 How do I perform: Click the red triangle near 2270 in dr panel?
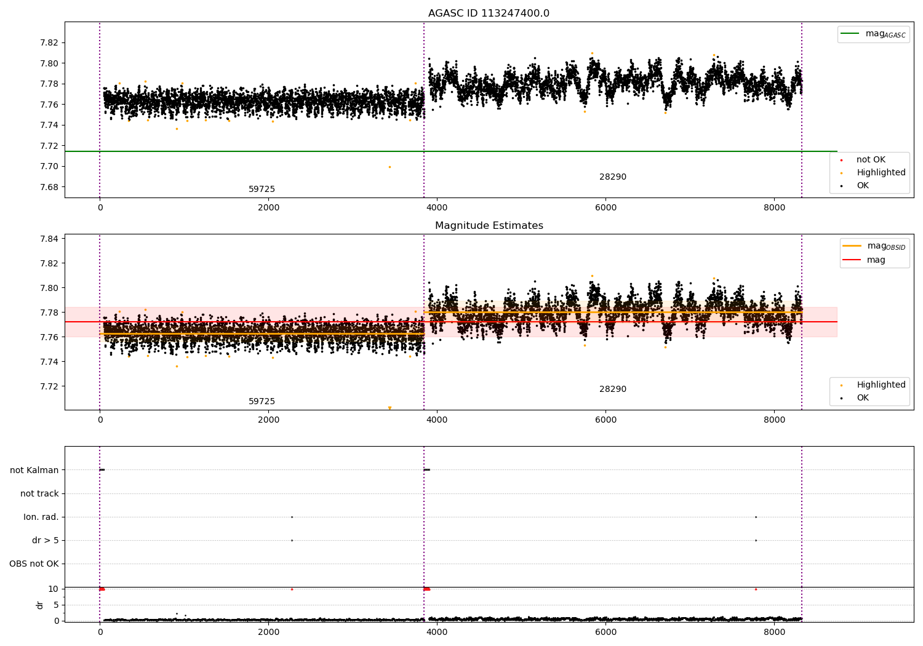[292, 589]
